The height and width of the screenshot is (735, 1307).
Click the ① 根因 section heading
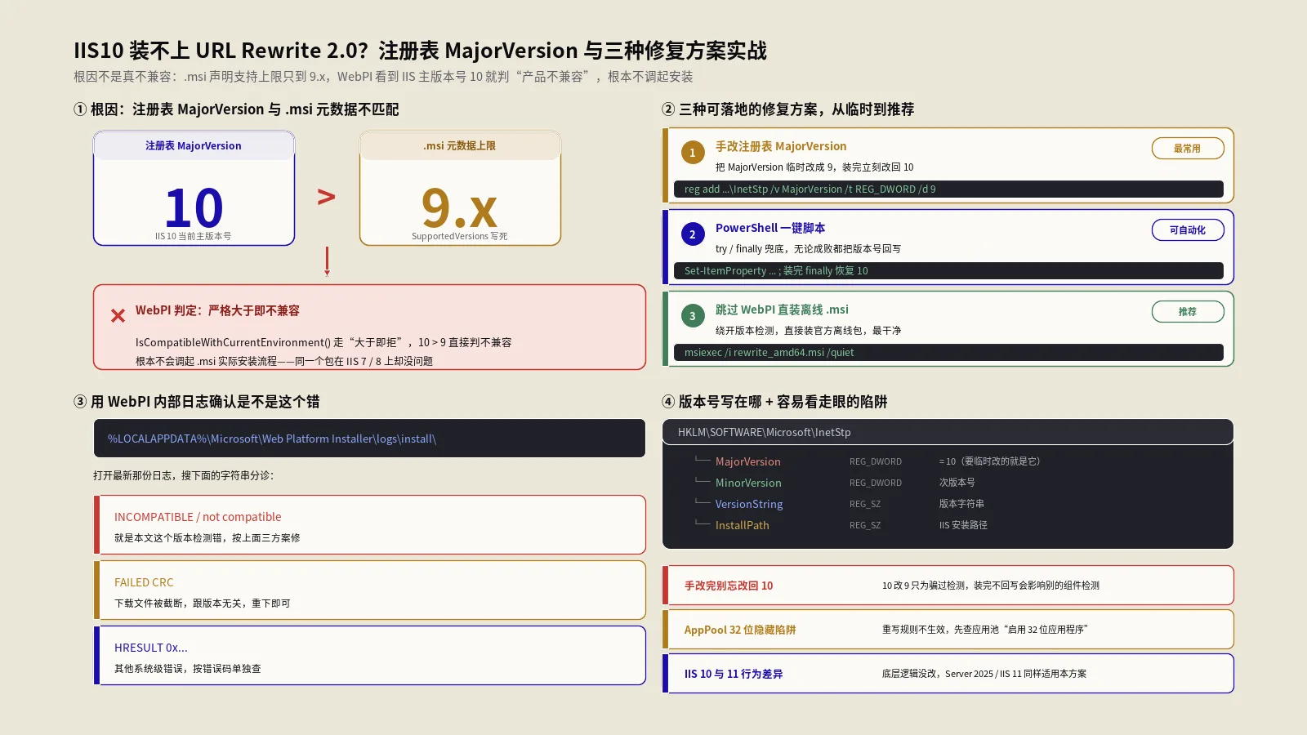click(236, 109)
